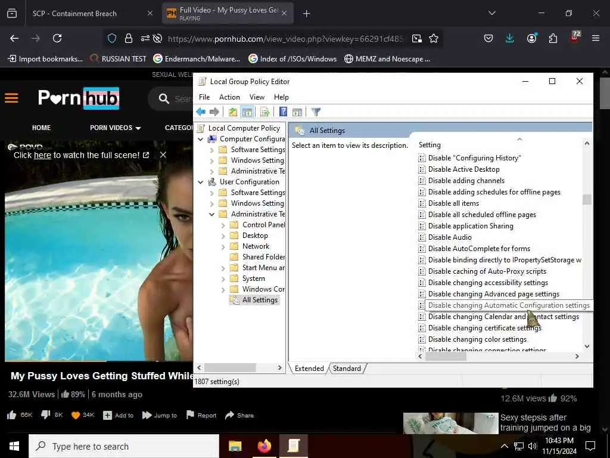Open File Explorer from the taskbar
Screen dimensions: 610x458
(235, 446)
